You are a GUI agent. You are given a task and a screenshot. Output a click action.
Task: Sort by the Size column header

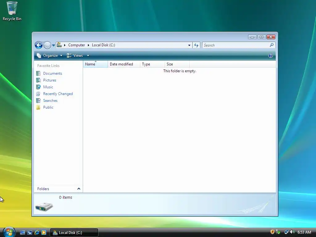click(x=177, y=64)
